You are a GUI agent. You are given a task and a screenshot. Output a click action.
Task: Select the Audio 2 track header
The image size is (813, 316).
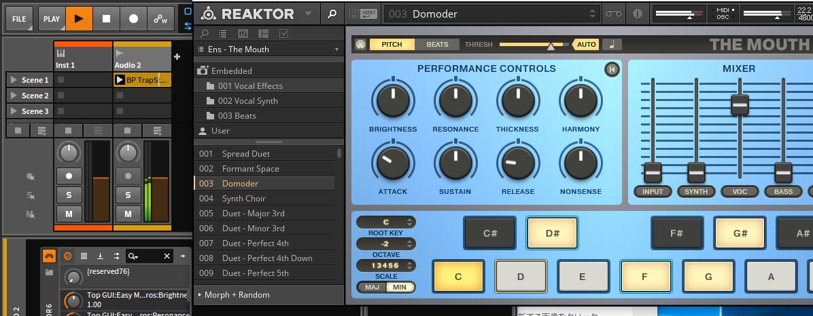142,58
